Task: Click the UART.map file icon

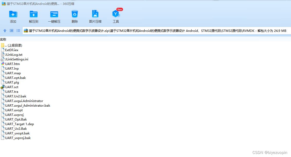Action: [x=3, y=73]
